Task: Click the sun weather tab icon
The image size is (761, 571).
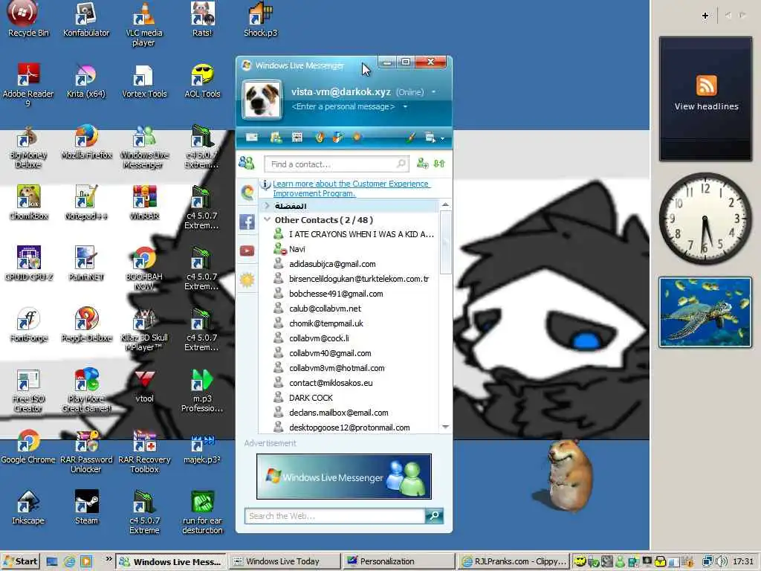Action: tap(247, 280)
